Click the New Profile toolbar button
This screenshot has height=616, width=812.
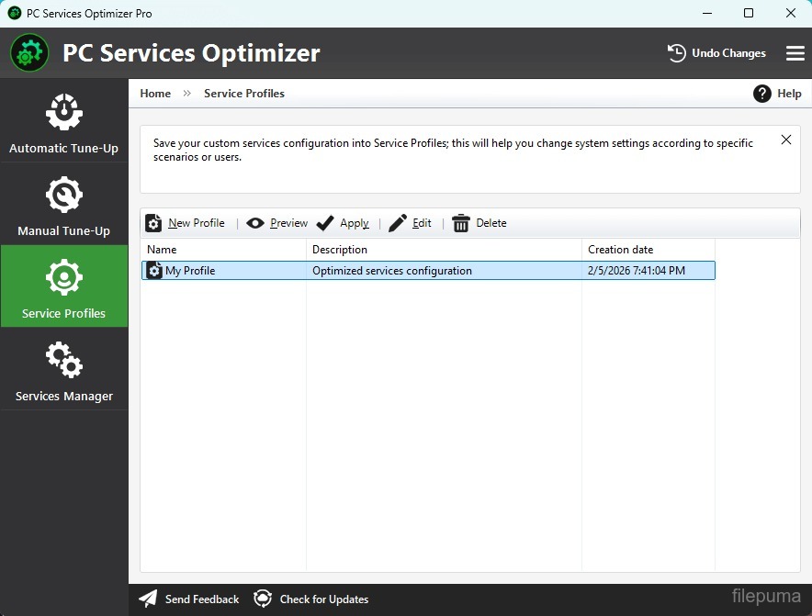(186, 223)
